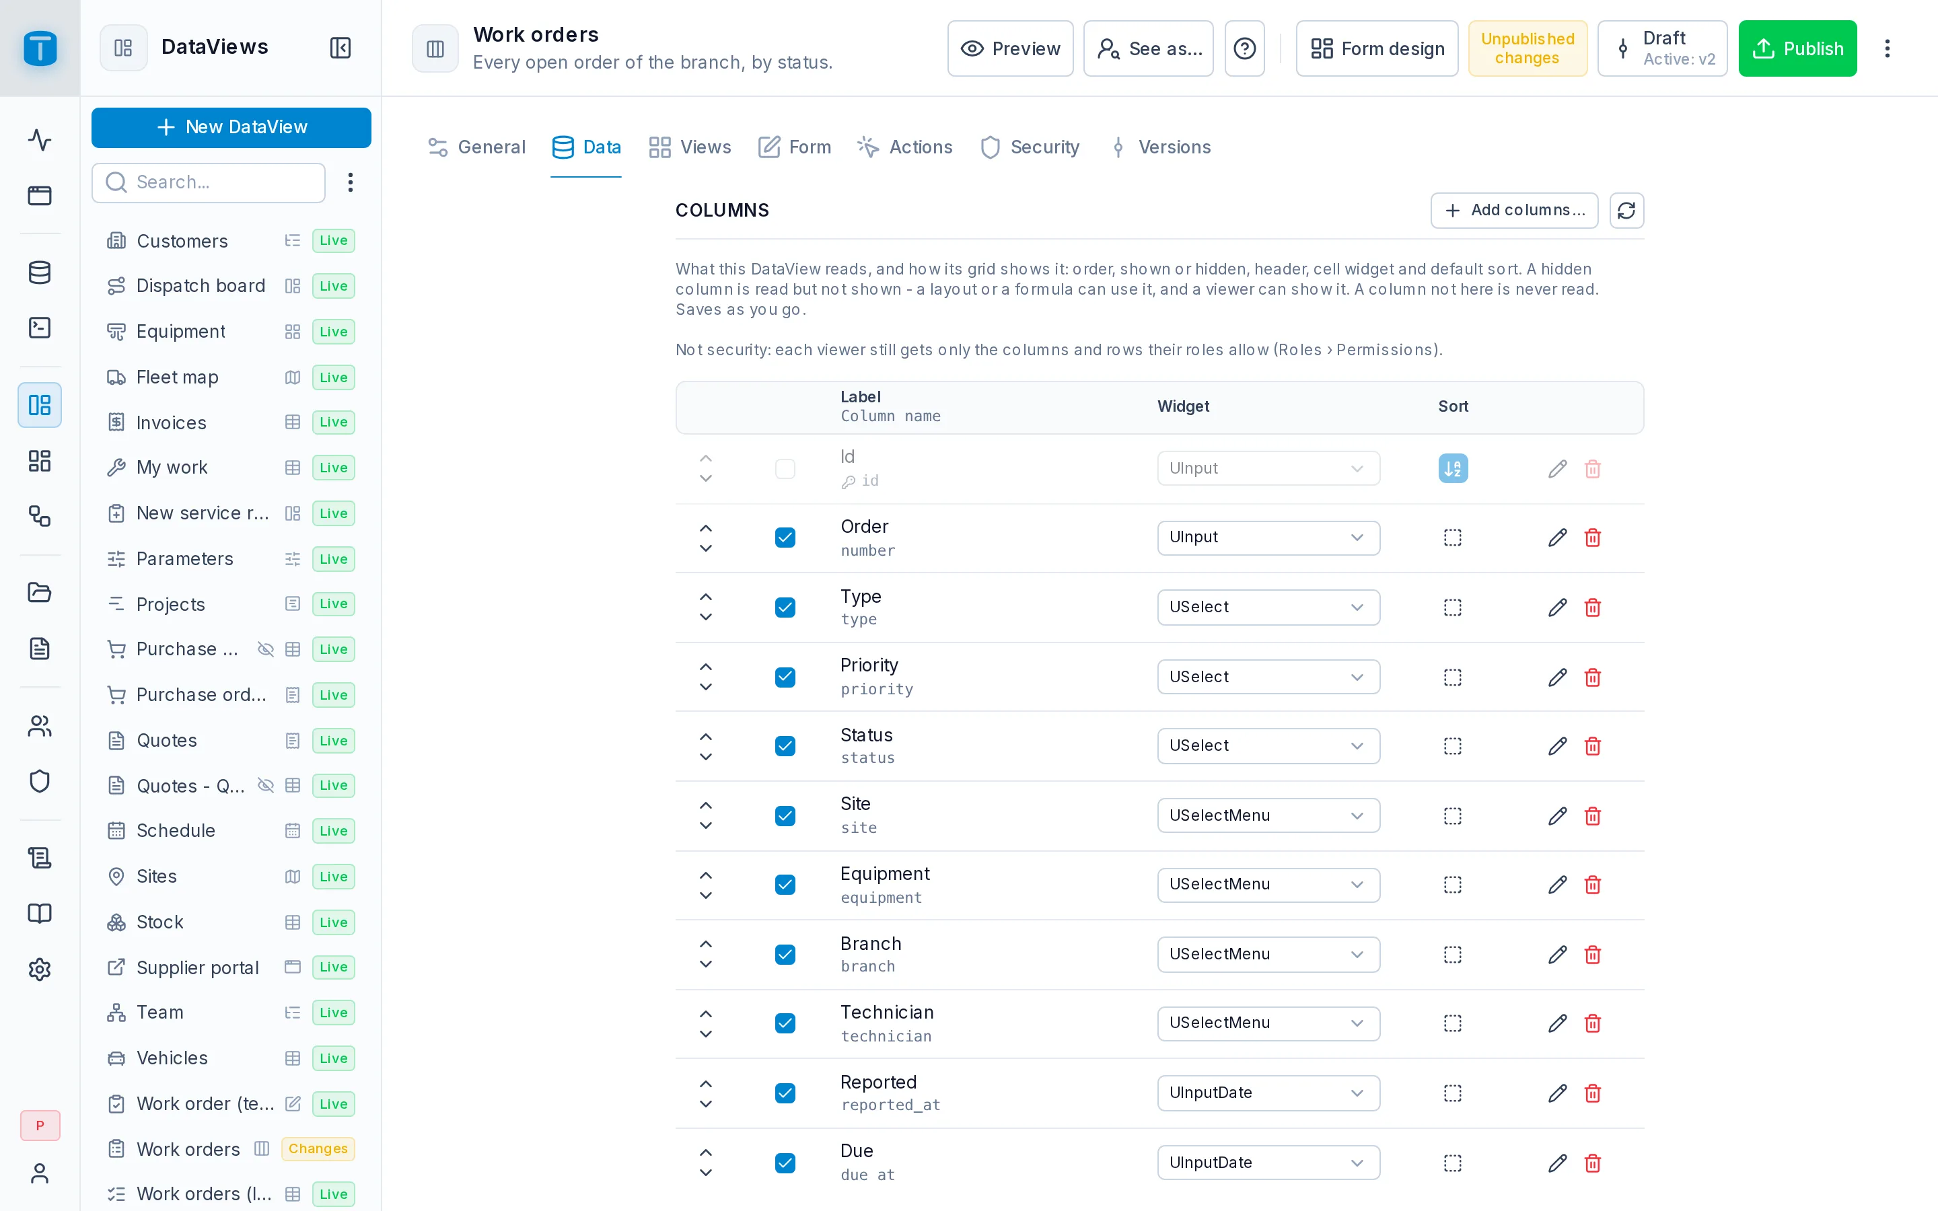Open the DataViews list options kebab menu
The width and height of the screenshot is (1938, 1211).
coord(350,182)
